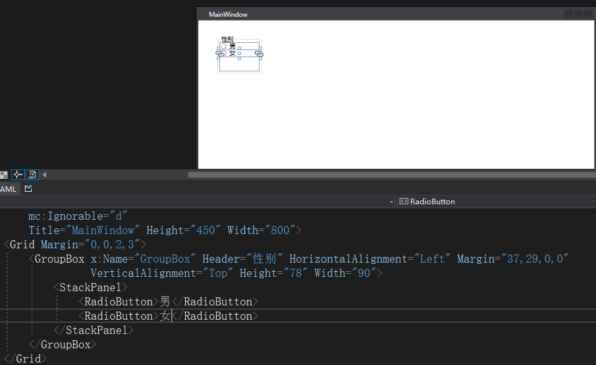This screenshot has height=365, width=596.
Task: Click Height="450" in the XAML
Action: (183, 230)
